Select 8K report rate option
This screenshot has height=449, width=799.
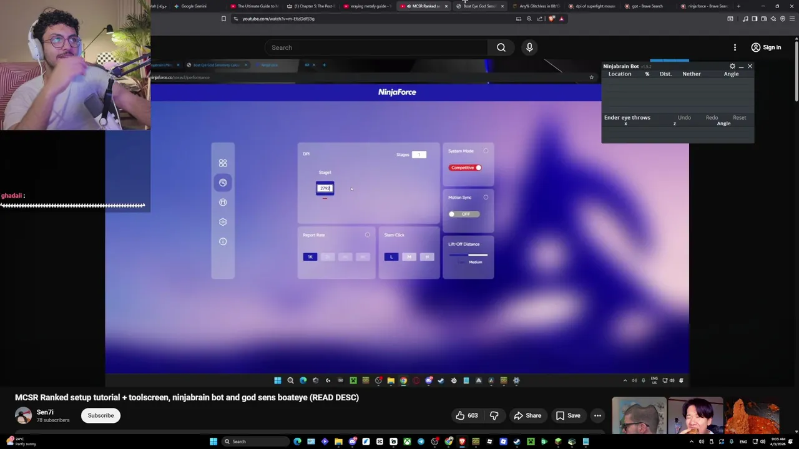tap(363, 257)
